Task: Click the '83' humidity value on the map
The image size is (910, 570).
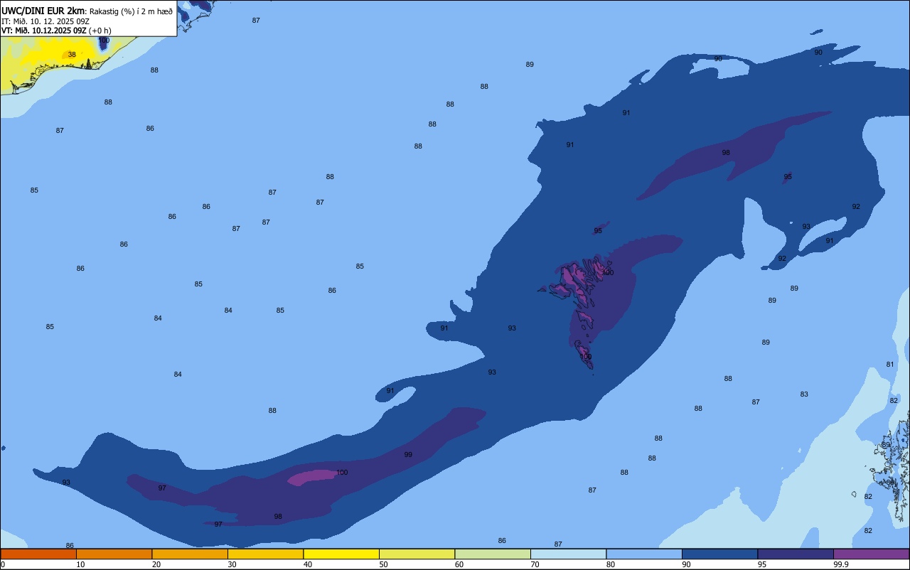Action: coord(804,394)
